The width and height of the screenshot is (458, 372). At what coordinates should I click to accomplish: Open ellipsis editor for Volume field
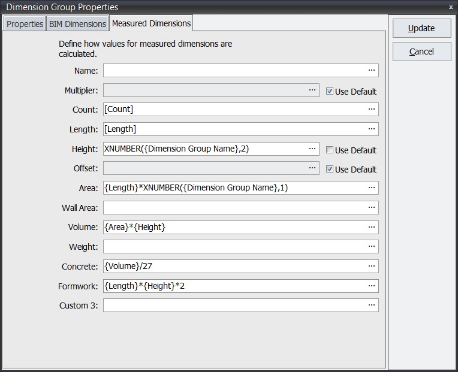372,227
